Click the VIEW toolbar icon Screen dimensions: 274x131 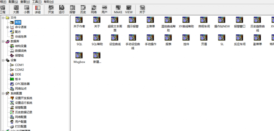(129, 9)
